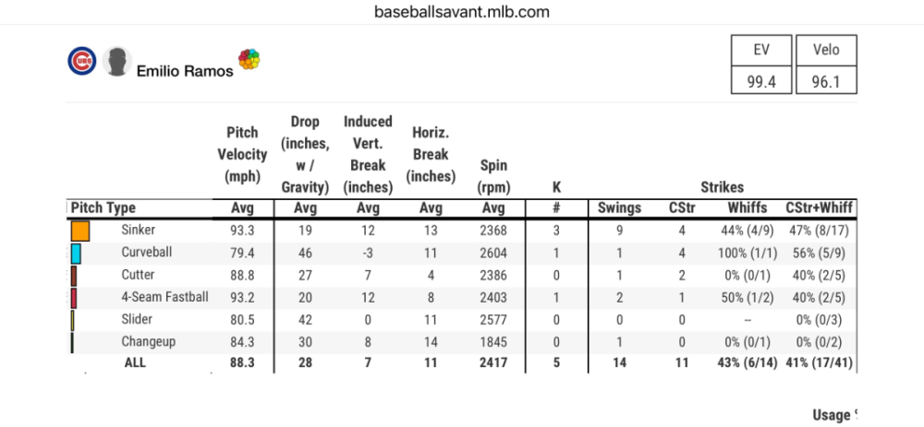This screenshot has width=924, height=427.
Task: Sort by the Pitch Velocity Avg header
Action: 243,208
